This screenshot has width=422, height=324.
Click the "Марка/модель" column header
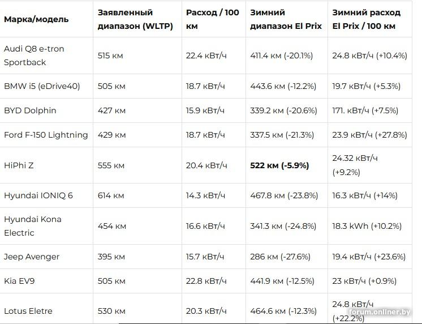click(x=36, y=19)
